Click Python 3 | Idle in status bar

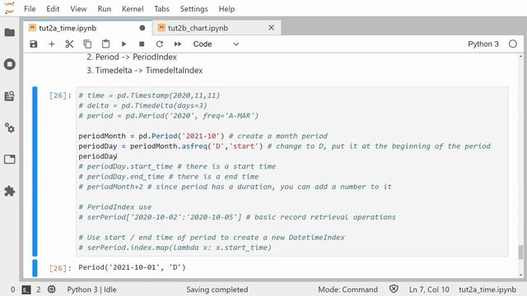point(91,289)
